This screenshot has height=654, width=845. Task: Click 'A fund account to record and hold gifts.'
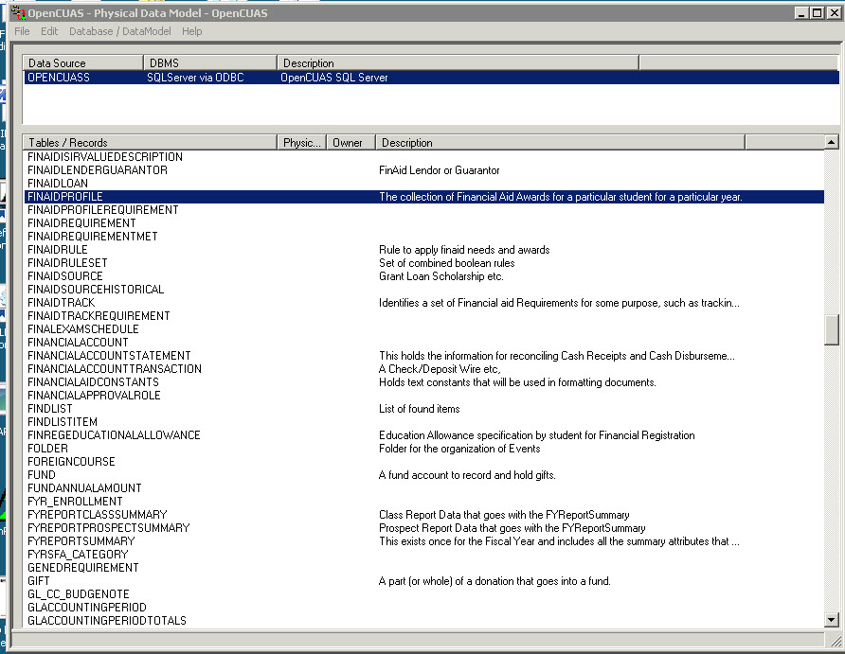(x=467, y=475)
